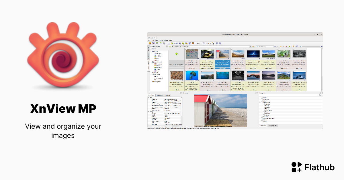Click the thumbnail grid vertical scrollbar
Image resolution: width=344 pixels, height=180 pixels.
322,70
